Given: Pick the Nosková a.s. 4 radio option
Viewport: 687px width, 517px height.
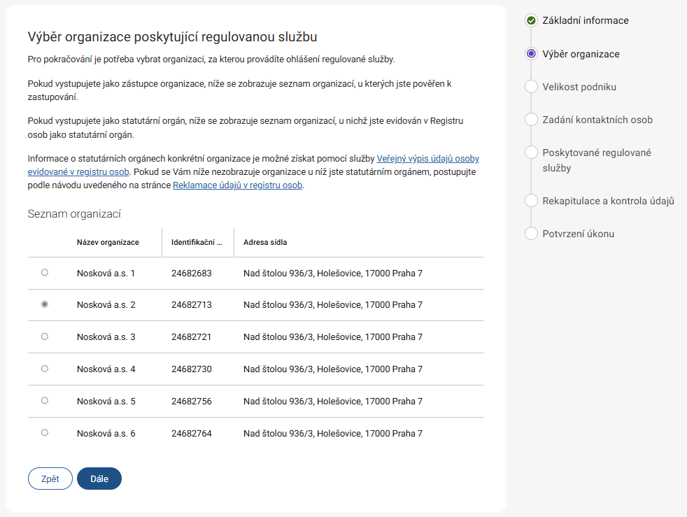Looking at the screenshot, I should 45,369.
